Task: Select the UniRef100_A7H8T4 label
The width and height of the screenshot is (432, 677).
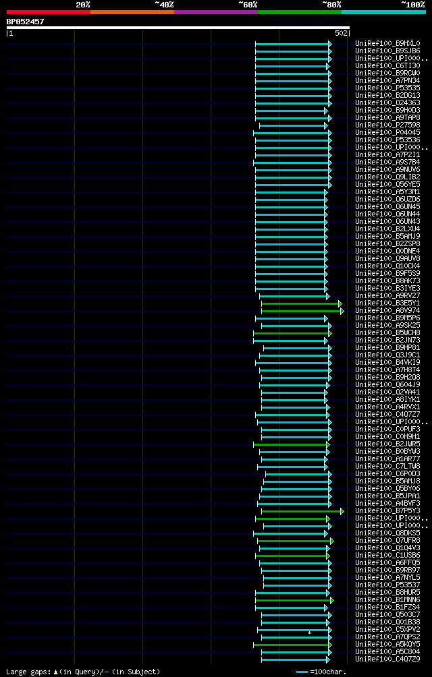Action: tap(387, 370)
